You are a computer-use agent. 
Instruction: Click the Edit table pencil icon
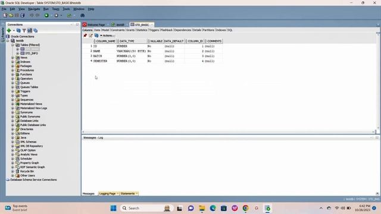(x=90, y=36)
